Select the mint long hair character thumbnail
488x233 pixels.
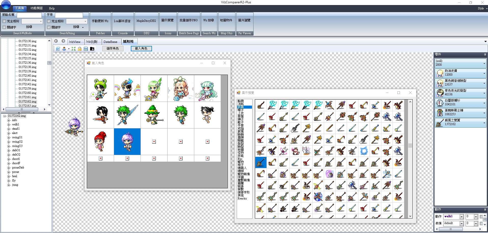(207, 88)
